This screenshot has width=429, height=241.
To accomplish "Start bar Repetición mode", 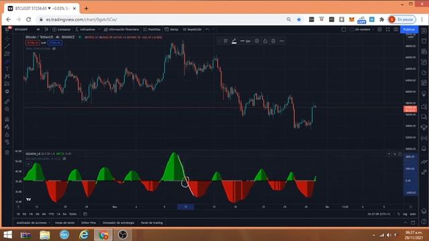I will pos(192,29).
